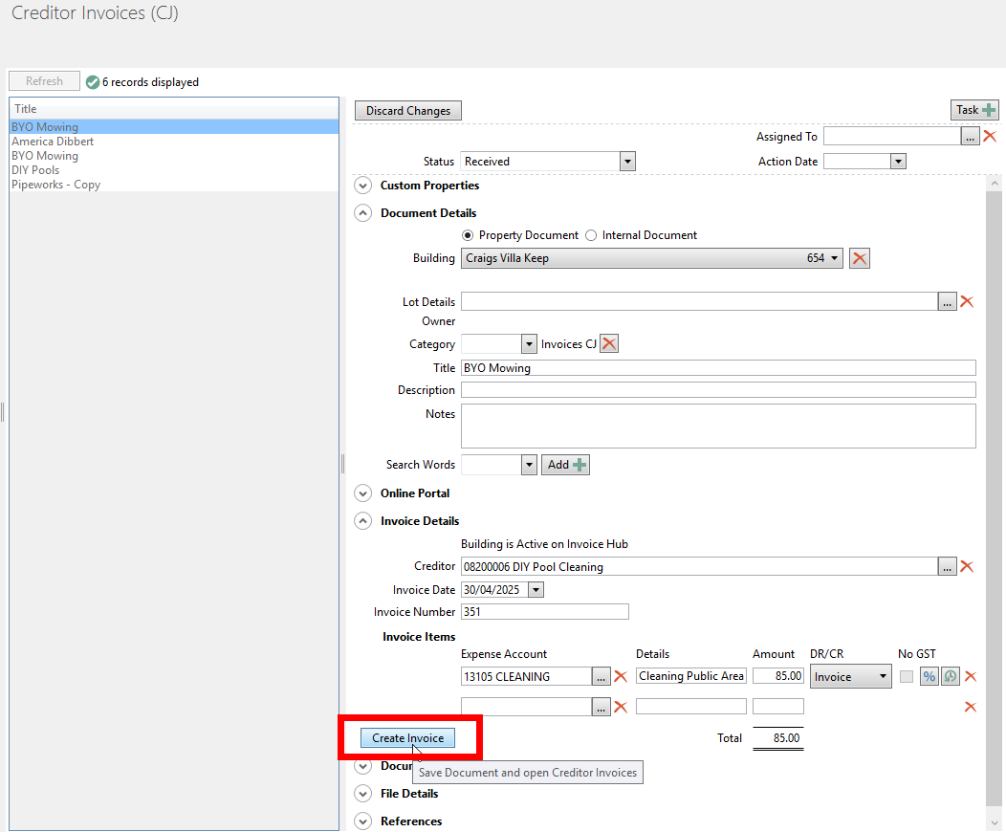The height and width of the screenshot is (832, 1006).
Task: Collapse the Invoice Details section
Action: tap(362, 521)
